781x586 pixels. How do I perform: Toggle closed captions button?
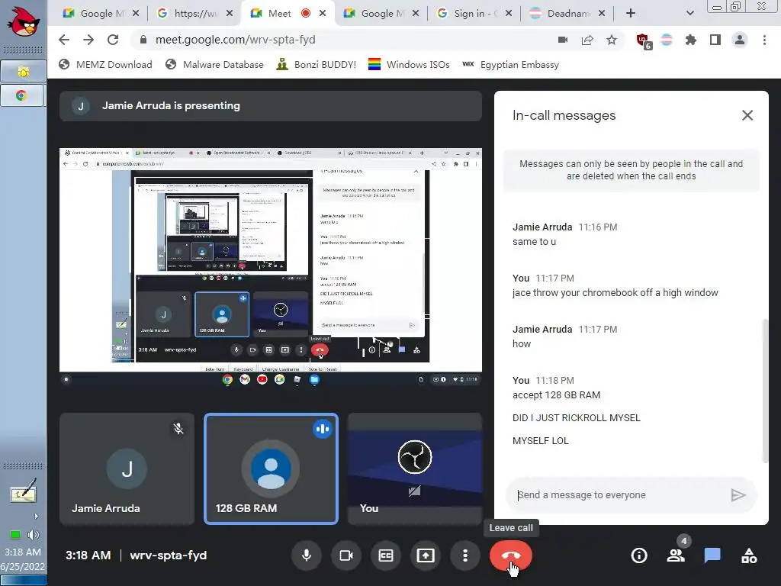tap(386, 555)
